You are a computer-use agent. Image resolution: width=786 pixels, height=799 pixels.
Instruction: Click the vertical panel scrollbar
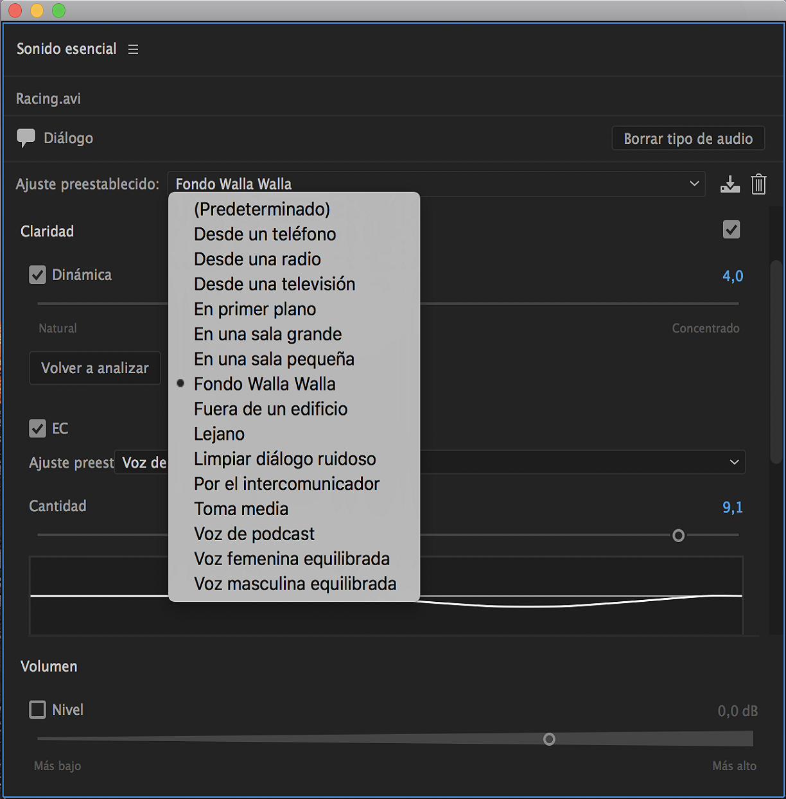tap(776, 362)
